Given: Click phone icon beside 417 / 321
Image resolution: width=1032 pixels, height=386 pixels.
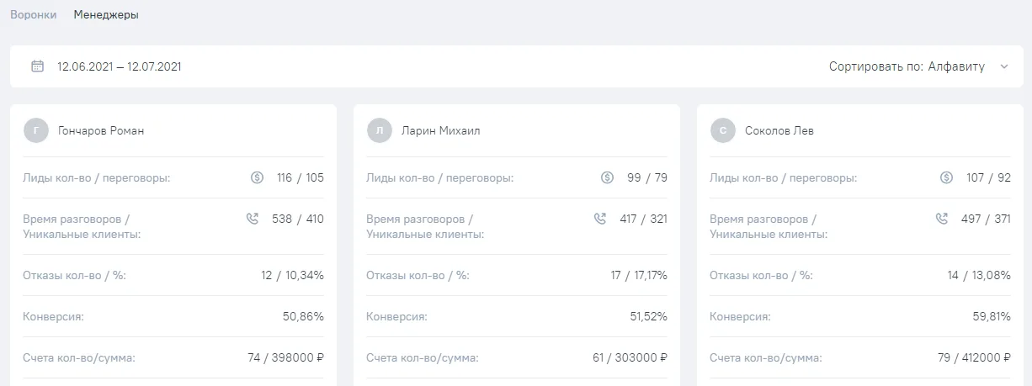Looking at the screenshot, I should 600,219.
